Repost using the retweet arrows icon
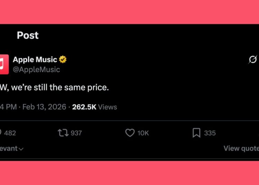 point(63,133)
